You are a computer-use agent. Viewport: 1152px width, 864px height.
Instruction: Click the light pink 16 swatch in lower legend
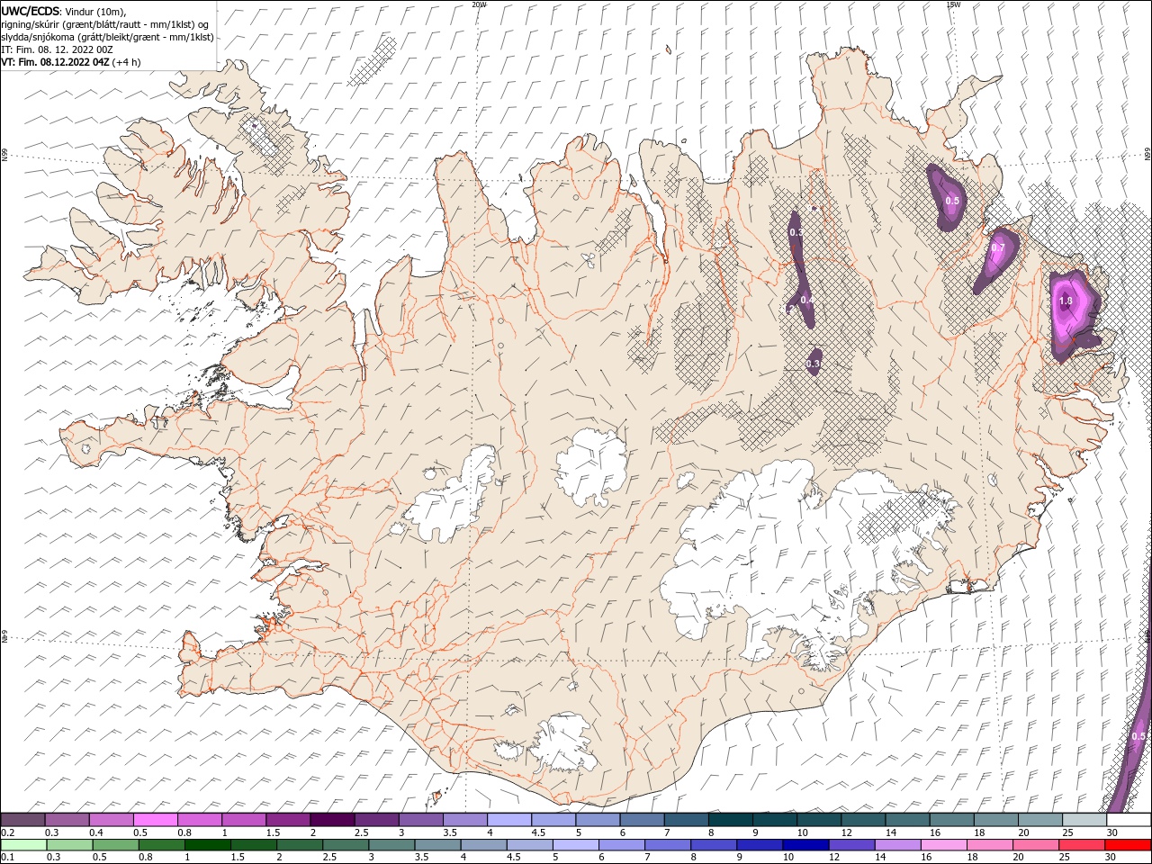[943, 845]
